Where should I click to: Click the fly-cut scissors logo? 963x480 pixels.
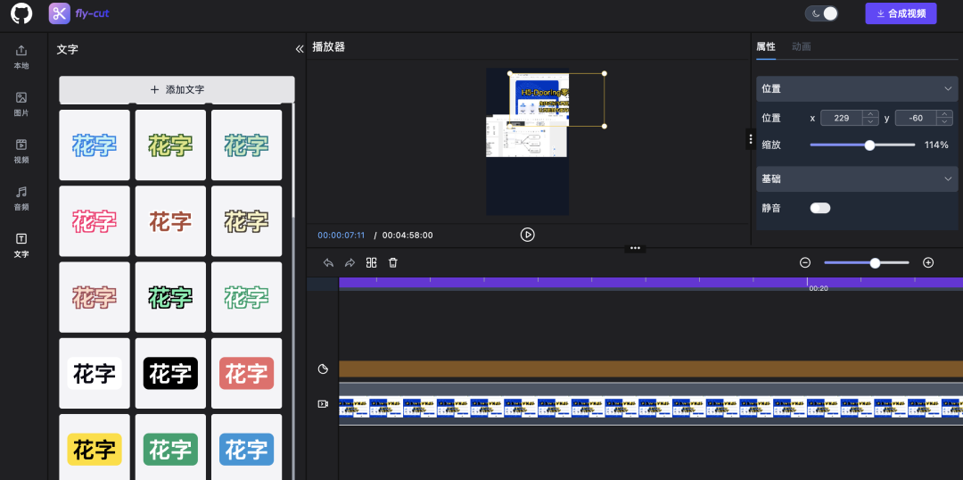click(60, 12)
